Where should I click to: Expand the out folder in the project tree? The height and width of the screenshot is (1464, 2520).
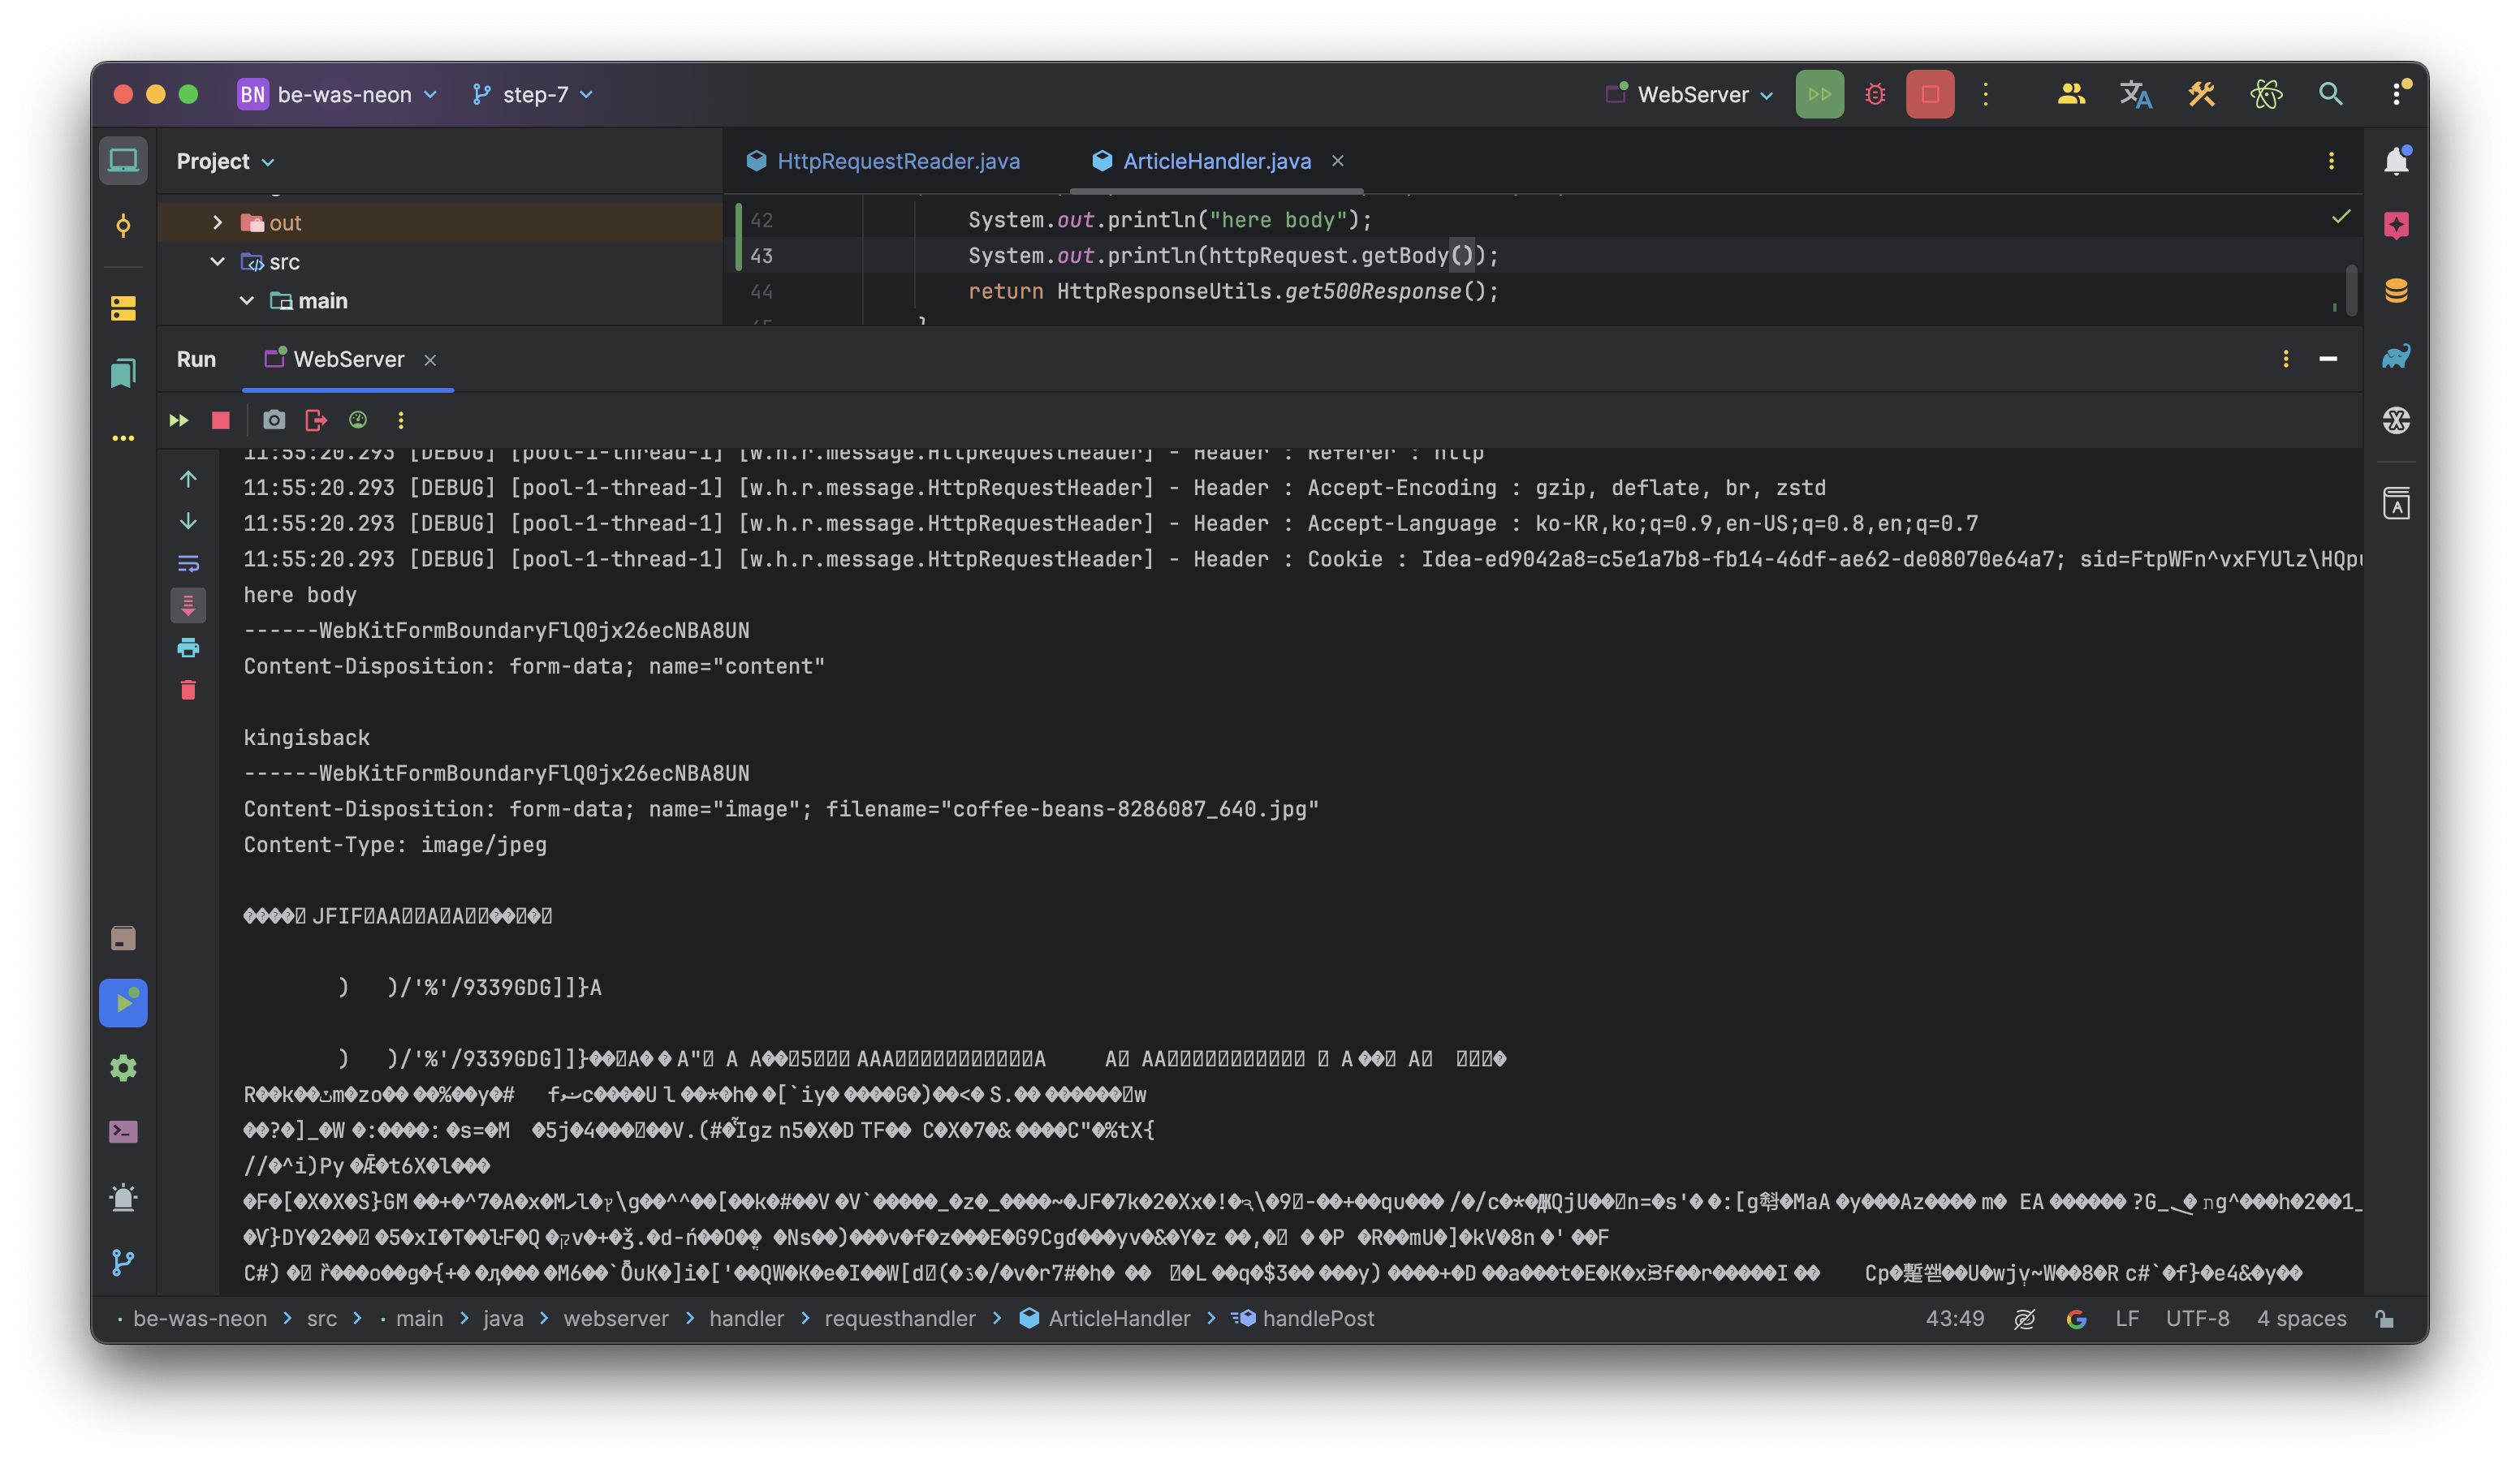[217, 223]
